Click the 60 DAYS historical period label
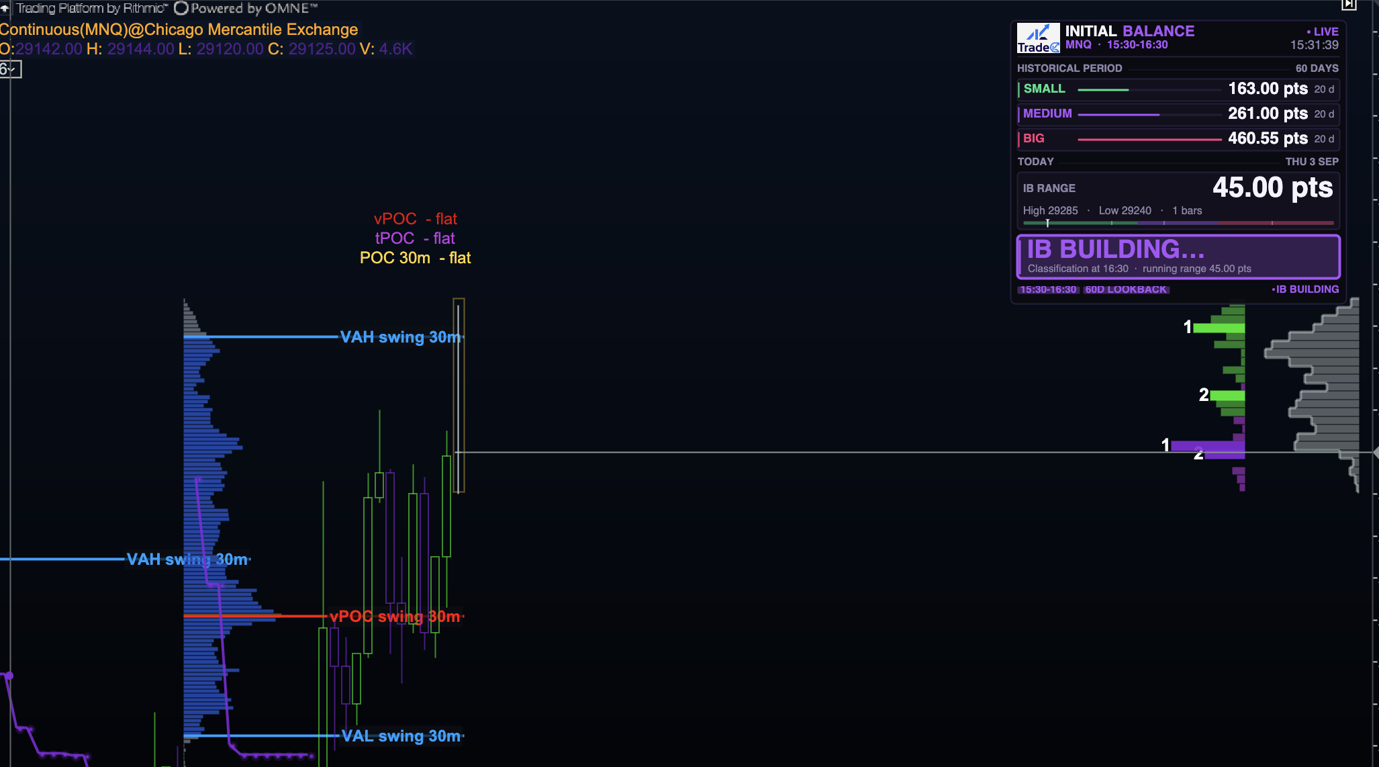The width and height of the screenshot is (1379, 767). tap(1317, 69)
